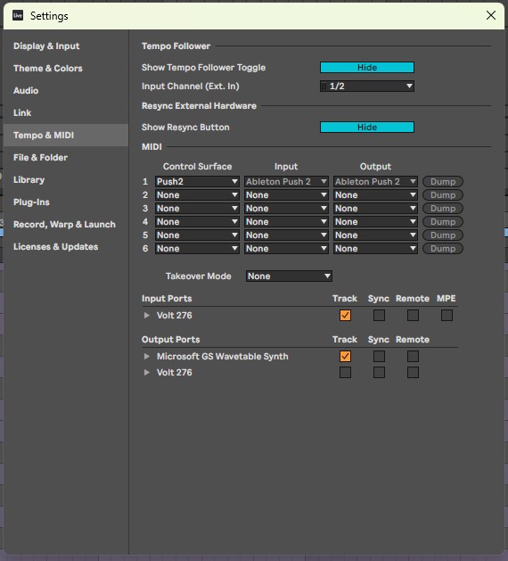The image size is (508, 561).
Task: Open Output dropdown for row 3
Action: pyautogui.click(x=375, y=209)
